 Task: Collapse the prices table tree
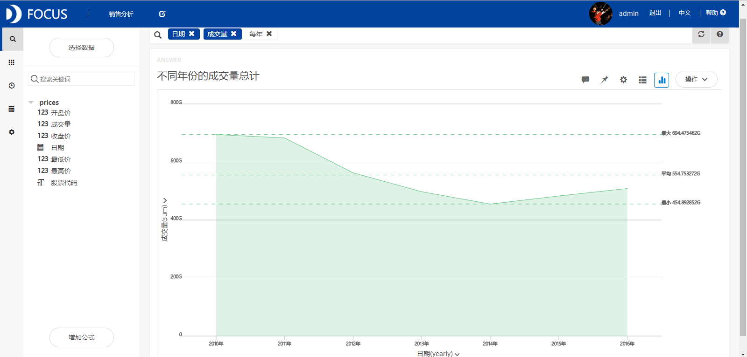pos(31,103)
